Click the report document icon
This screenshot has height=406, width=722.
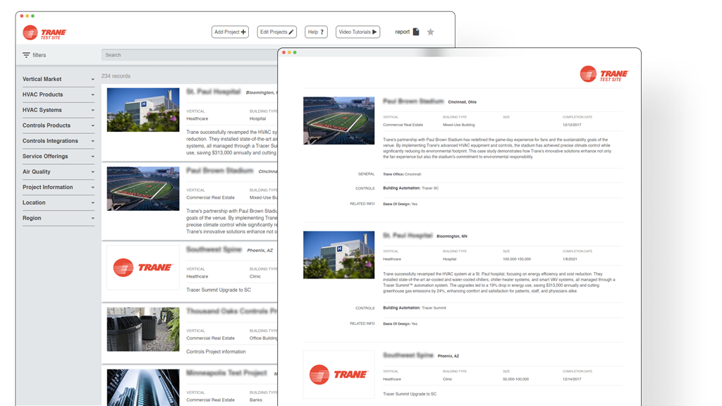pyautogui.click(x=416, y=32)
